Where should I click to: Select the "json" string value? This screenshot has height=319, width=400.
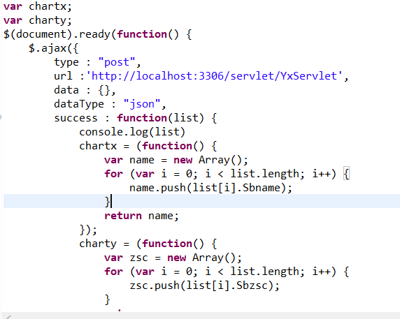point(141,104)
